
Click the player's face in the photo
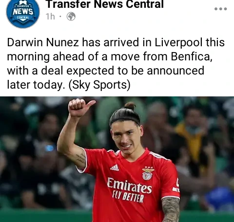(x=126, y=138)
